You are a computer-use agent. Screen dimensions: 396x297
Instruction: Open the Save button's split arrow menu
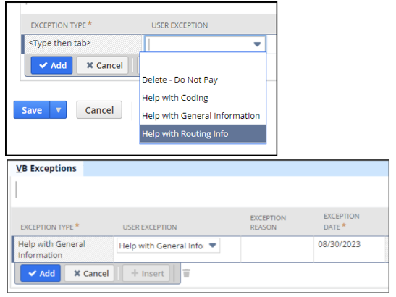tap(59, 110)
